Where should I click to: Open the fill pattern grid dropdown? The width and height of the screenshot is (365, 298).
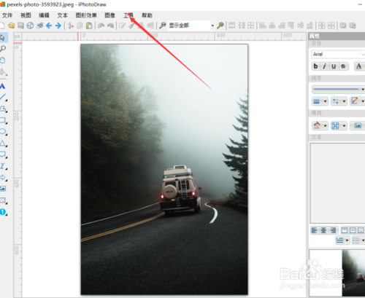339,125
